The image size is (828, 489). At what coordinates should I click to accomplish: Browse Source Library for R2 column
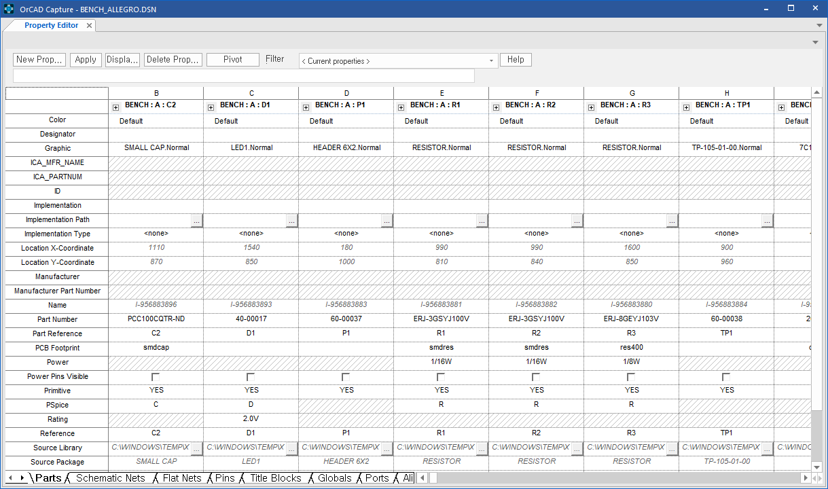pyautogui.click(x=577, y=449)
